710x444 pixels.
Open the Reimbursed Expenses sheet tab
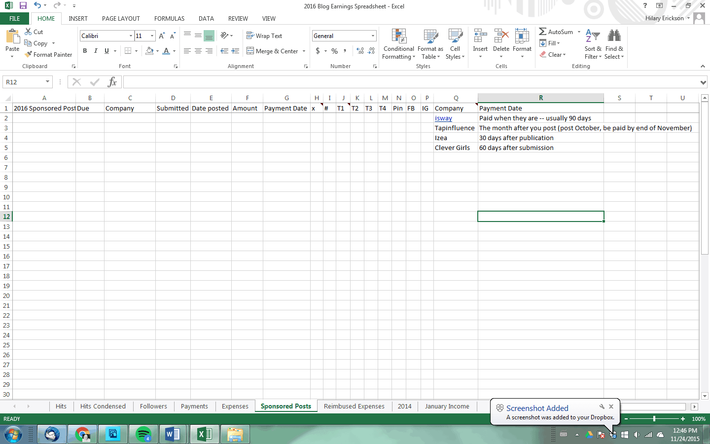coord(354,406)
